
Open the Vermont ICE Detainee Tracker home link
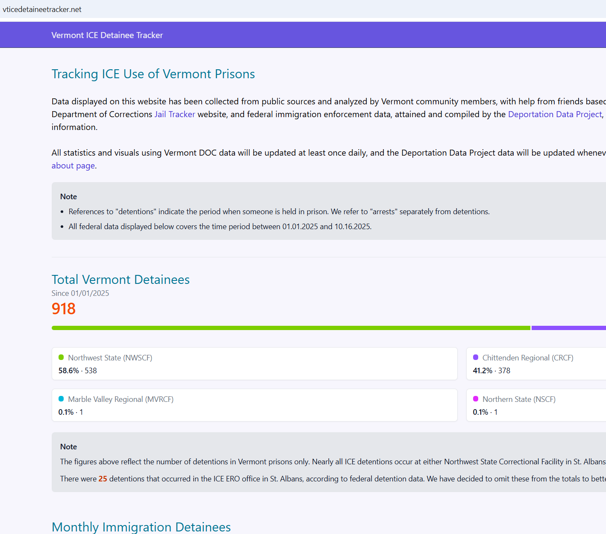click(107, 35)
